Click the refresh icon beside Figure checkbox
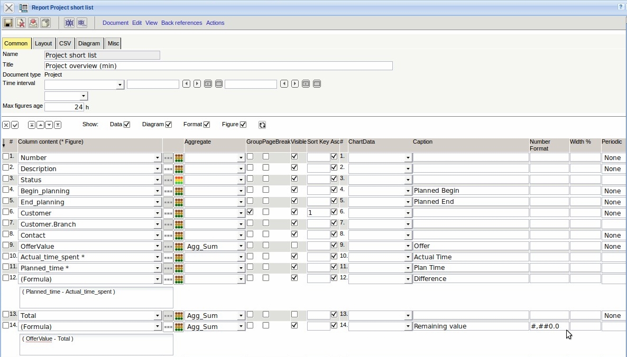This screenshot has width=627, height=357. 262,125
